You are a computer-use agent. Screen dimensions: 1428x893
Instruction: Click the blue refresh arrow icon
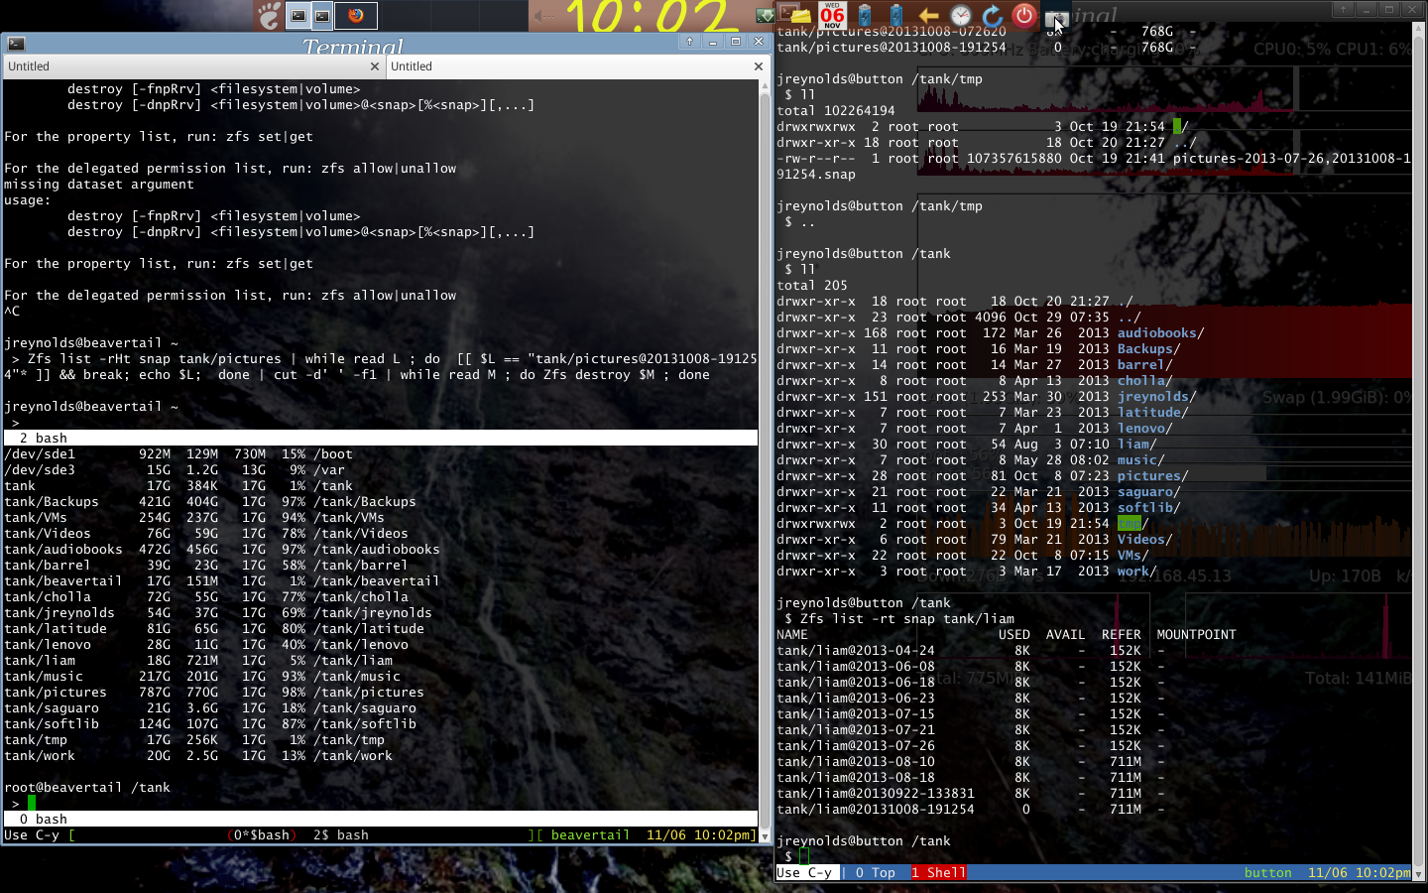click(992, 15)
